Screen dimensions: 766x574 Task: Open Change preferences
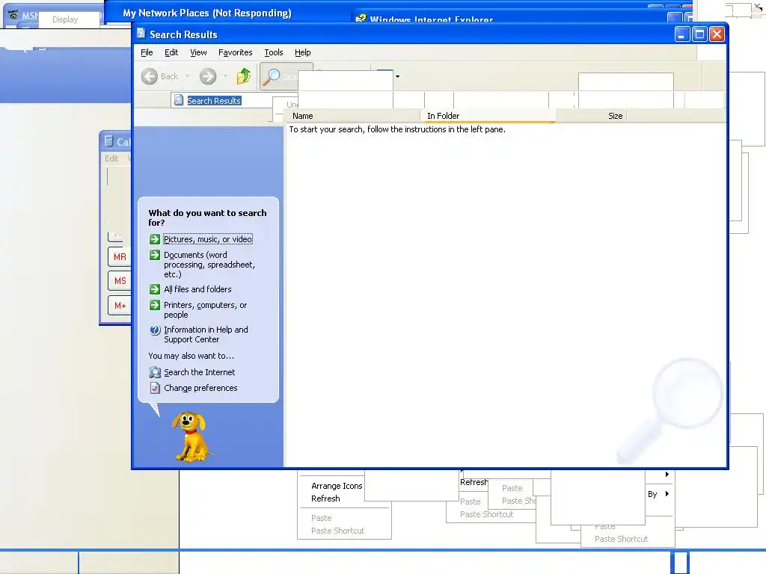click(200, 388)
